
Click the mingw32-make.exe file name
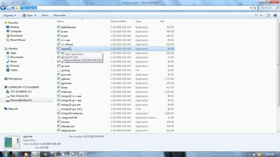[x=72, y=113]
